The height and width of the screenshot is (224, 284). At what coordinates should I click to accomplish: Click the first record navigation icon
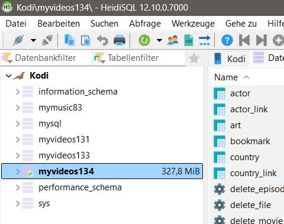coord(244,40)
